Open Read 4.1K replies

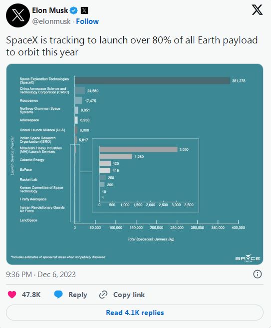[135, 313]
